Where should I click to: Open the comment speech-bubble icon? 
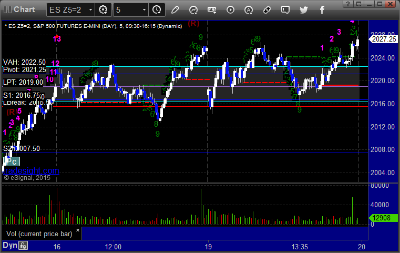point(285,10)
